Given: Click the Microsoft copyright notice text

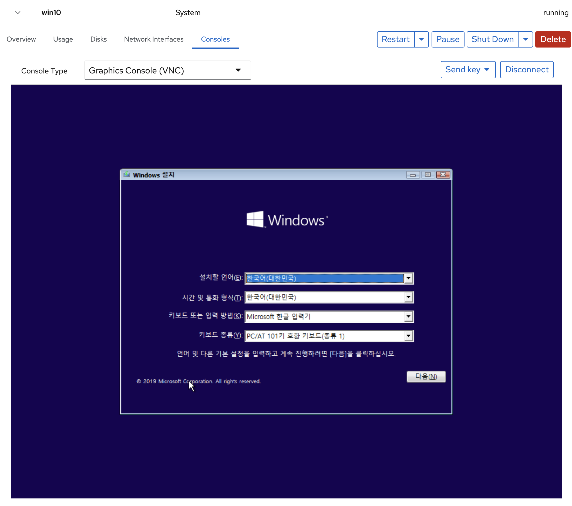Looking at the screenshot, I should pyautogui.click(x=198, y=381).
